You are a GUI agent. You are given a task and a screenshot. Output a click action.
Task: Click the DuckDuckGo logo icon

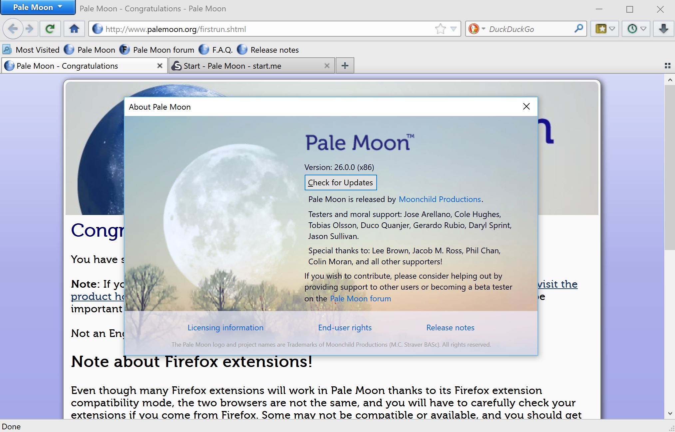474,29
